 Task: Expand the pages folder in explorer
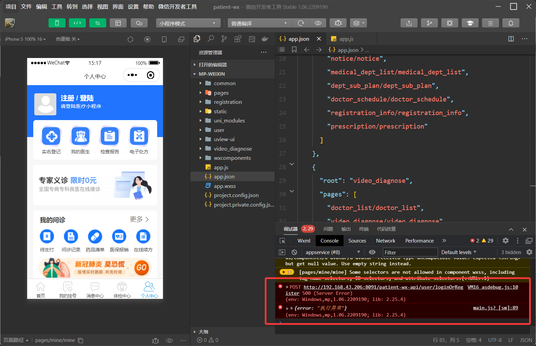(221, 93)
